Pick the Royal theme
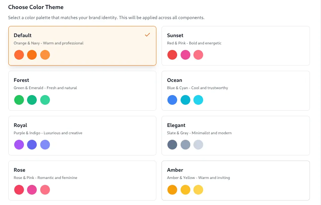Viewport: 321px width, 205px height. [82, 136]
